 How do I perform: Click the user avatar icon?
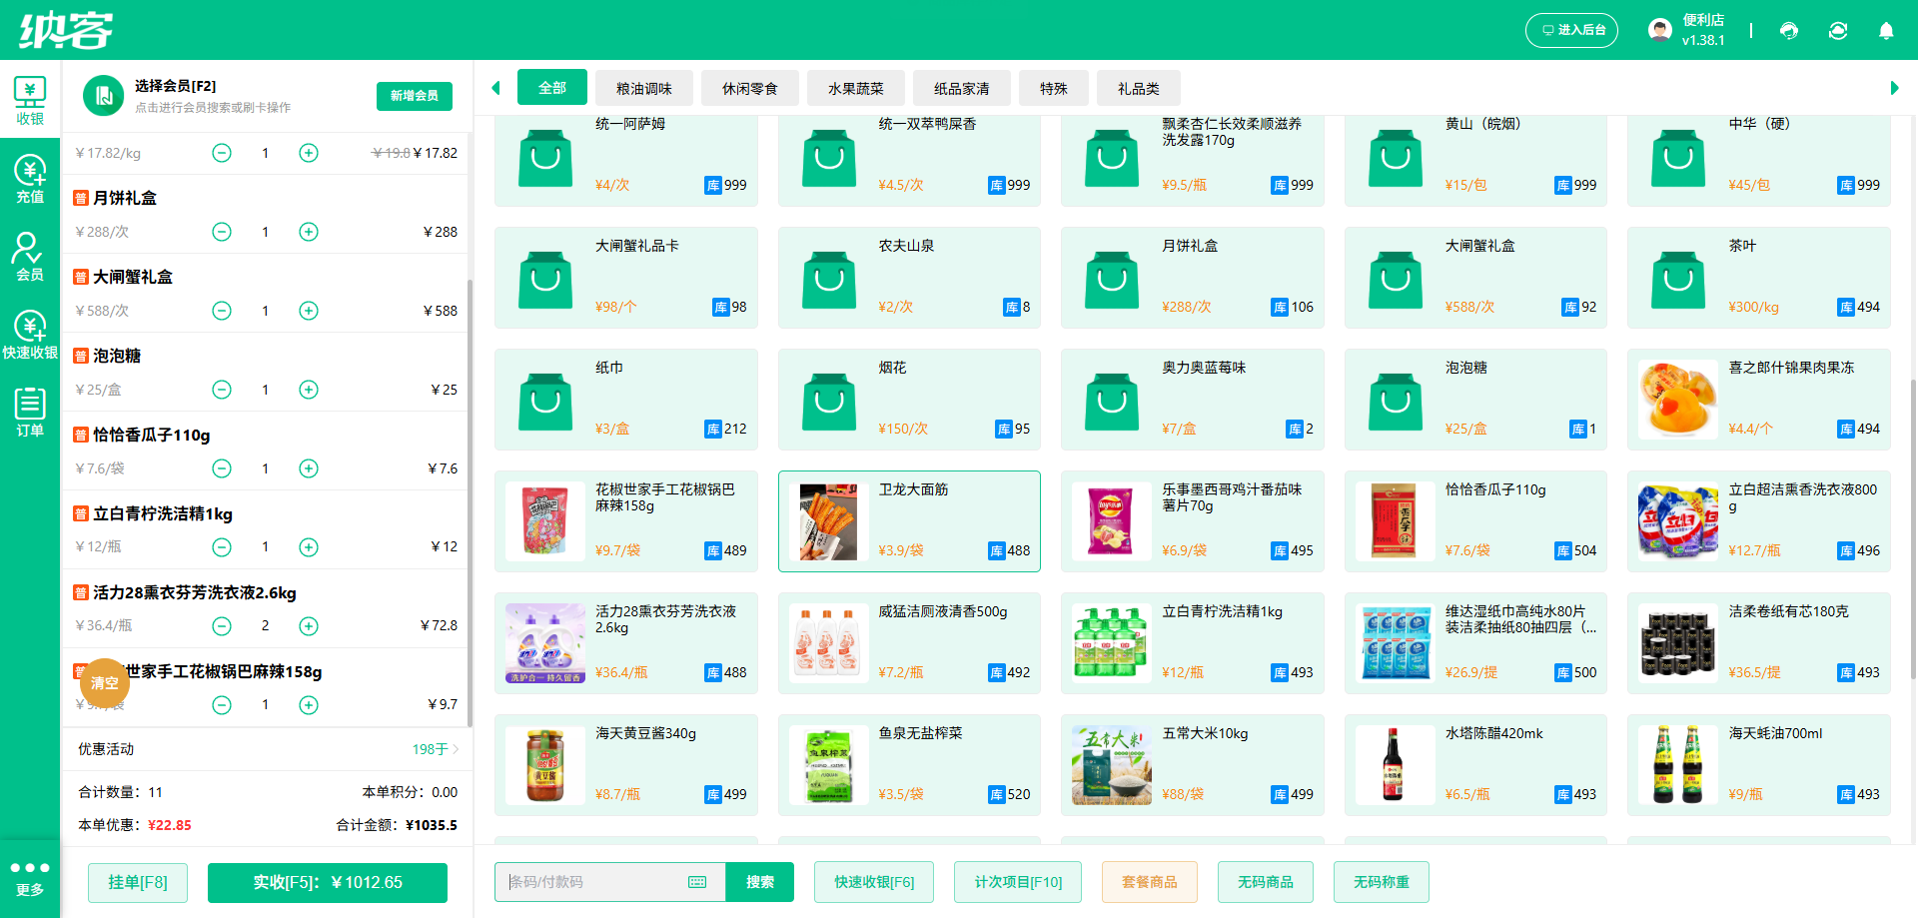1660,30
